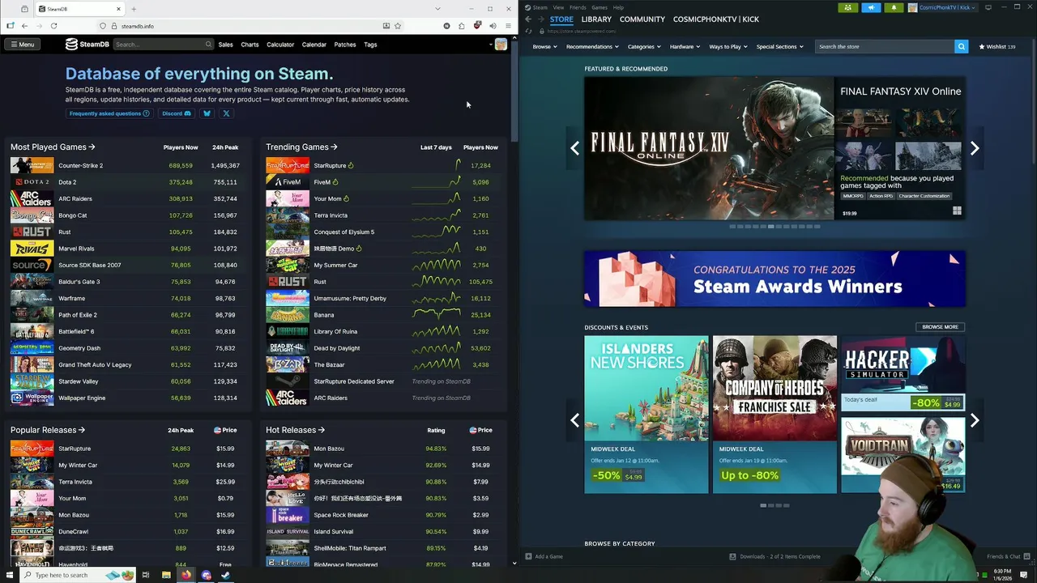Open the Steam menu in the menu bar

(540, 7)
